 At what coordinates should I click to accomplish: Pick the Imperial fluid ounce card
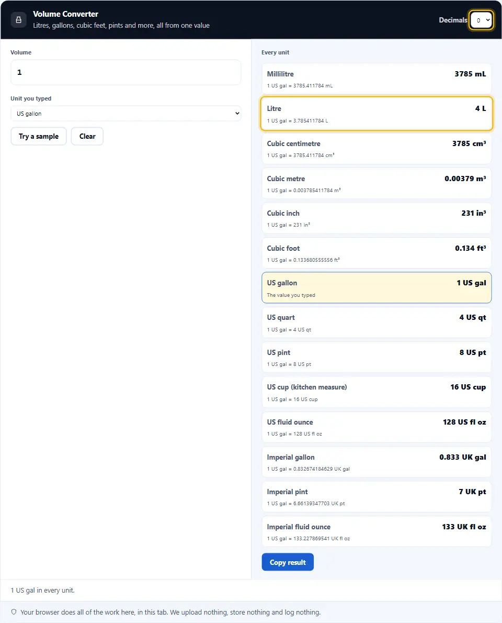click(x=376, y=531)
